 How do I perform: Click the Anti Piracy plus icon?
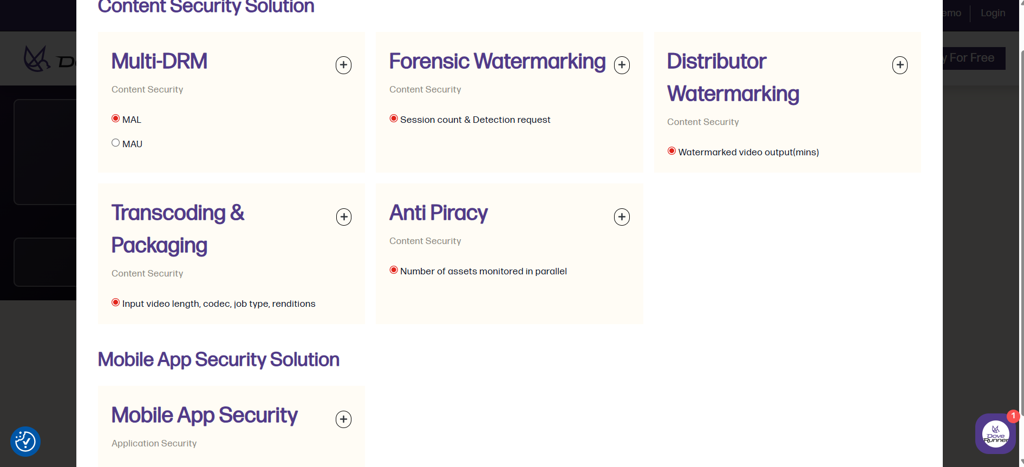point(622,217)
